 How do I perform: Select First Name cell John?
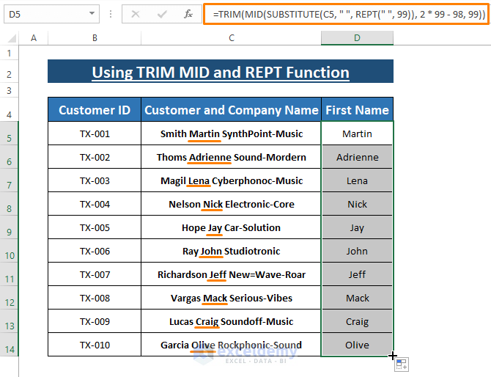point(357,251)
